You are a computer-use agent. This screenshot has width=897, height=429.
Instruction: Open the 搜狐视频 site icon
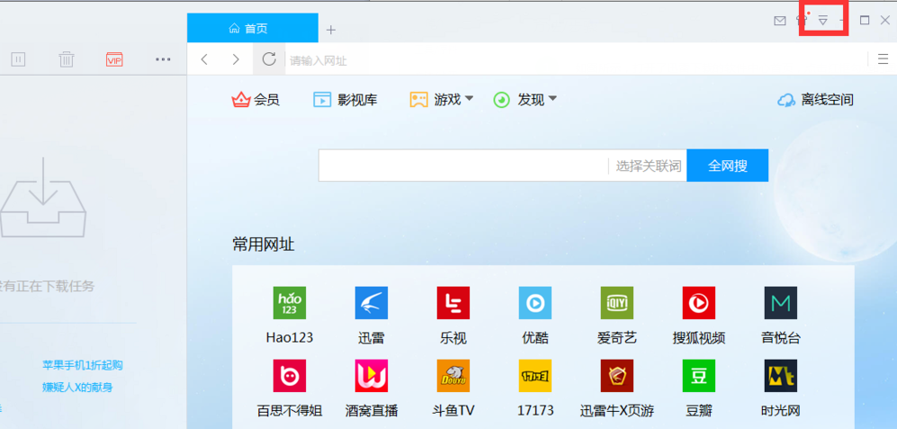point(698,302)
